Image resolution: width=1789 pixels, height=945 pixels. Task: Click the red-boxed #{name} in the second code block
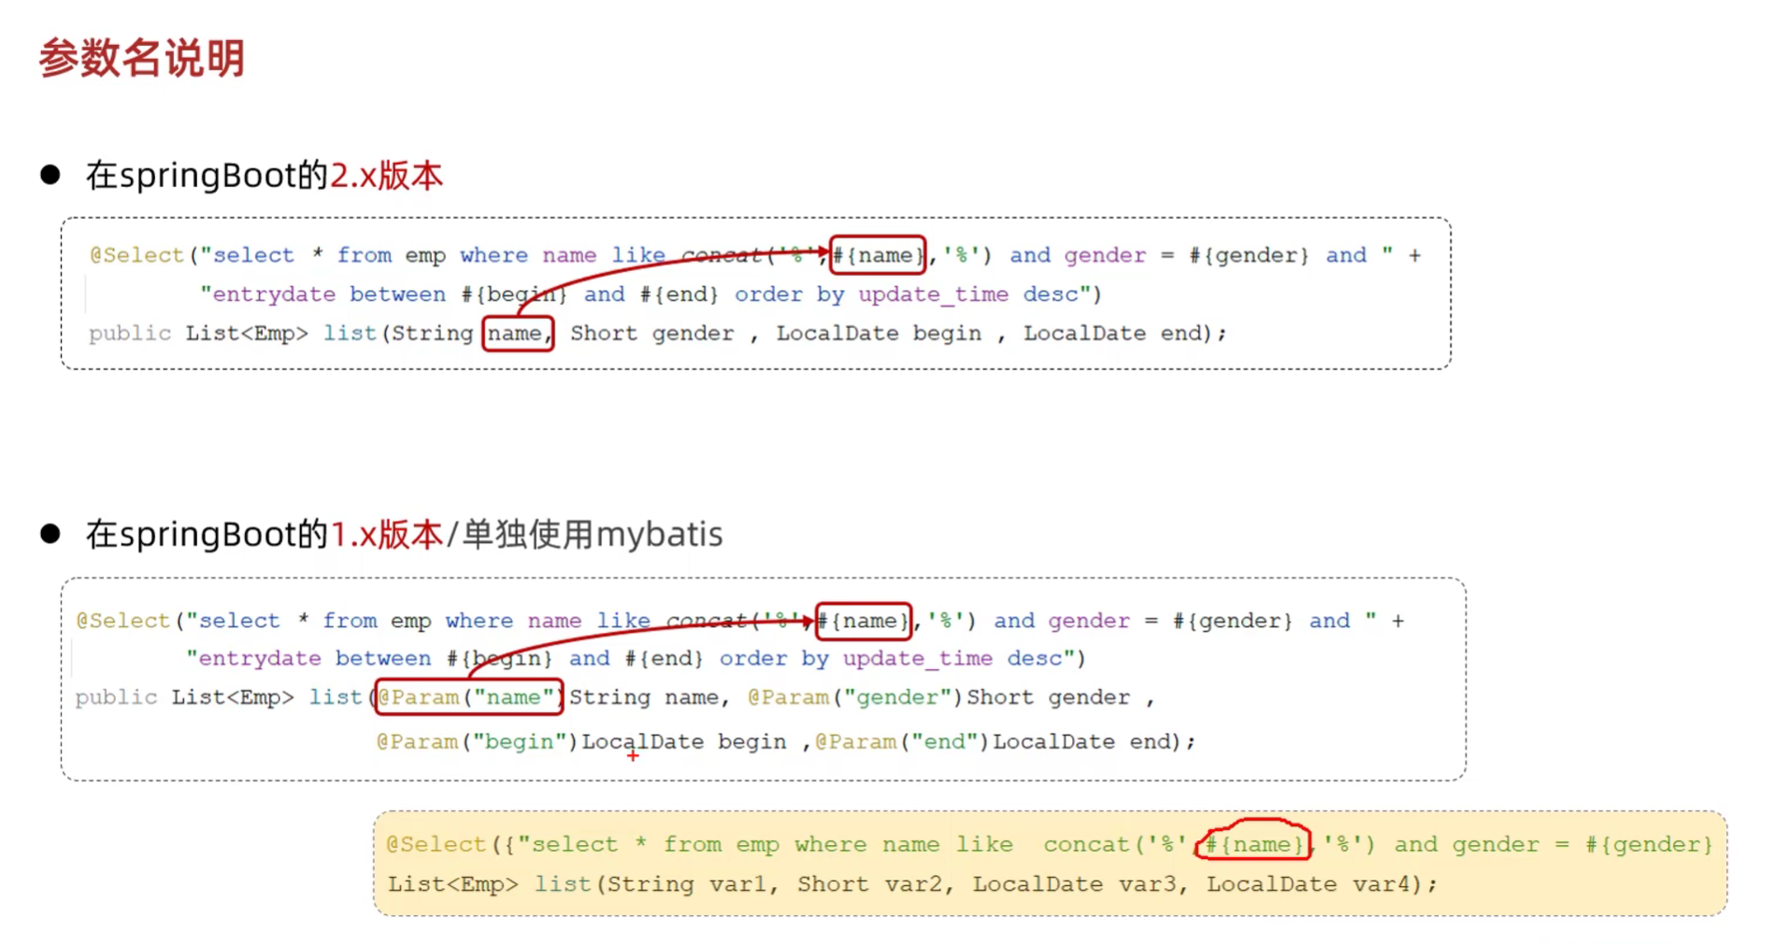tap(863, 621)
